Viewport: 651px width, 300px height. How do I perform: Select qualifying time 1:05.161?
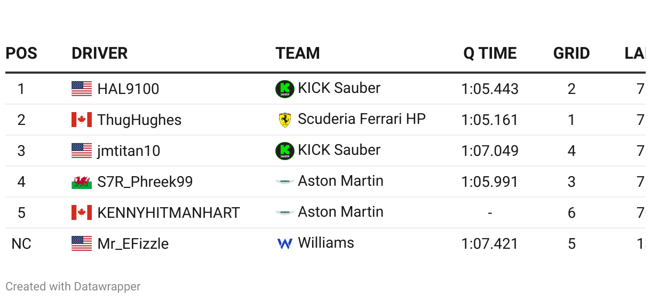[490, 120]
